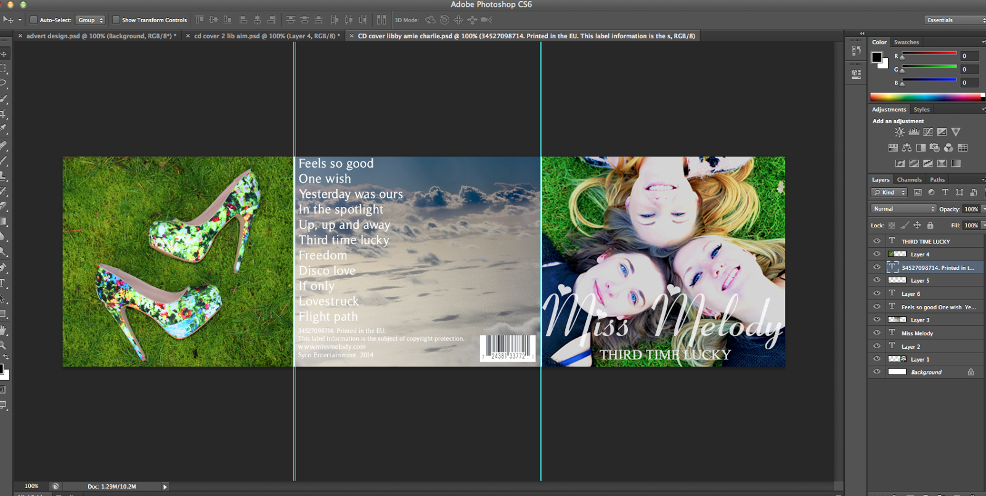Add a Levels adjustment

914,132
